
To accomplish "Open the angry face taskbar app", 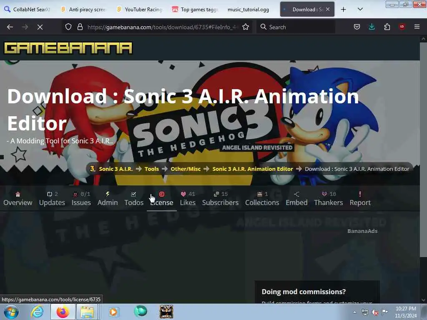I will (166, 312).
